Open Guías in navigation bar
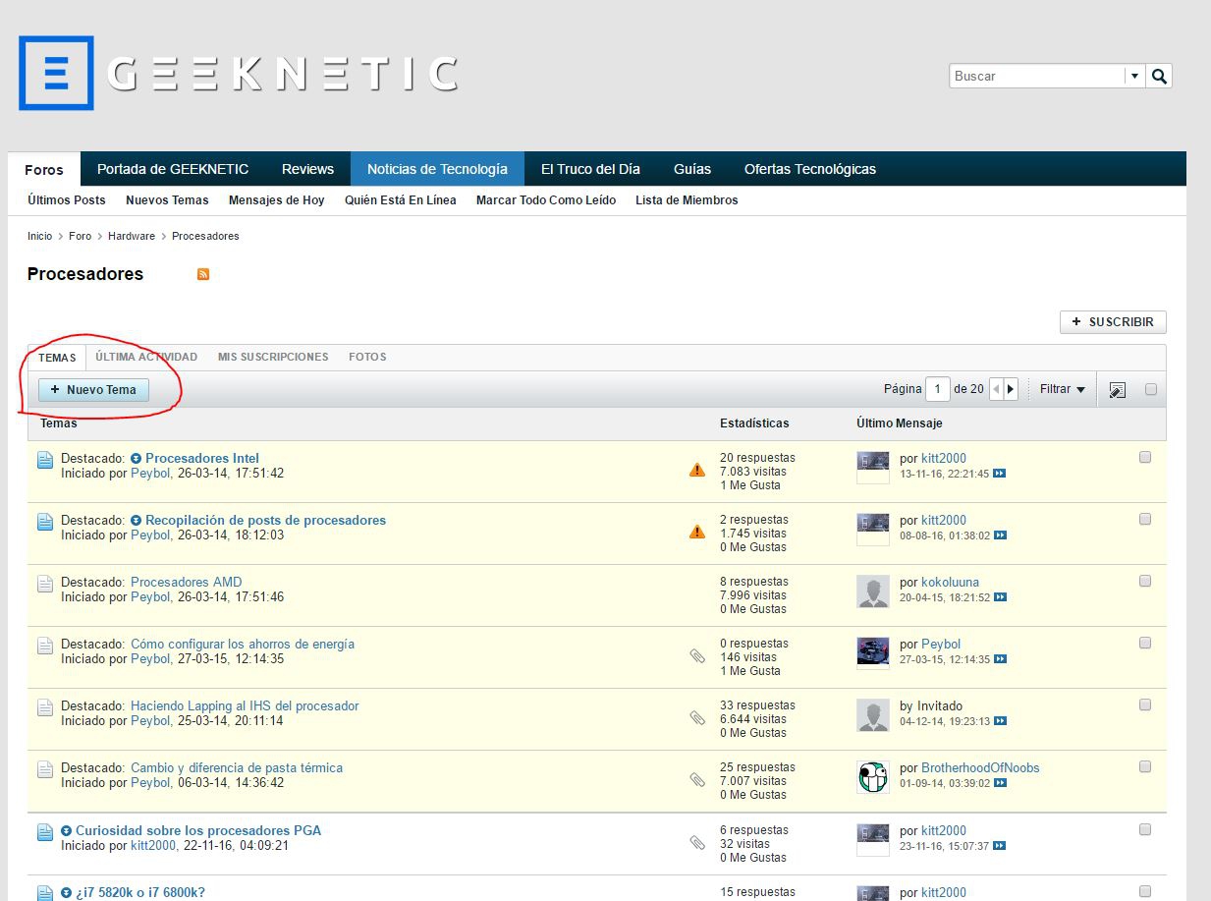This screenshot has height=901, width=1211. (692, 169)
